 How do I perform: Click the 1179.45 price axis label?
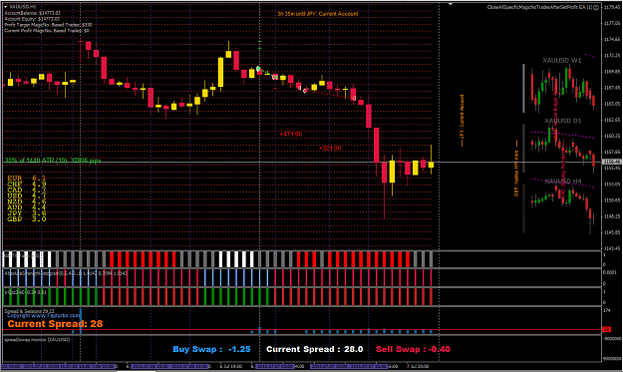pyautogui.click(x=612, y=7)
